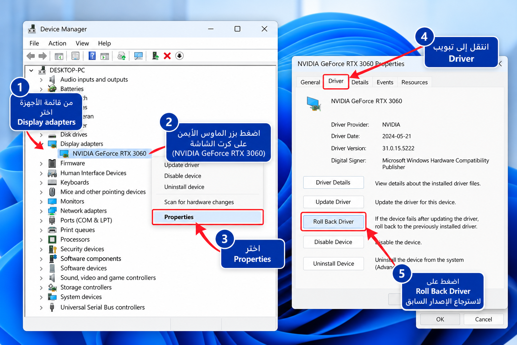
Task: Select the Human Interface Devices row
Action: pos(93,173)
